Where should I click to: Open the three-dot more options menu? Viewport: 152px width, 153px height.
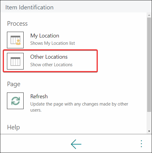point(141,144)
